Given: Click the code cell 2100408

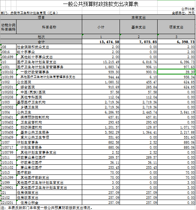Looking at the screenshot, I should (8, 132).
